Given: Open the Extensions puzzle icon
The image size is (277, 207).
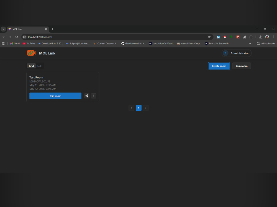Looking at the screenshot, I should pos(251,37).
